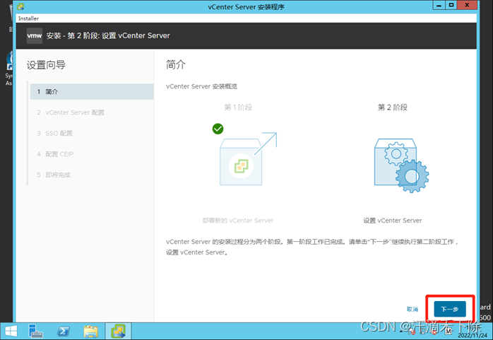The image size is (493, 340).
Task: Maximize the vCenter Server installer window
Action: click(x=451, y=5)
